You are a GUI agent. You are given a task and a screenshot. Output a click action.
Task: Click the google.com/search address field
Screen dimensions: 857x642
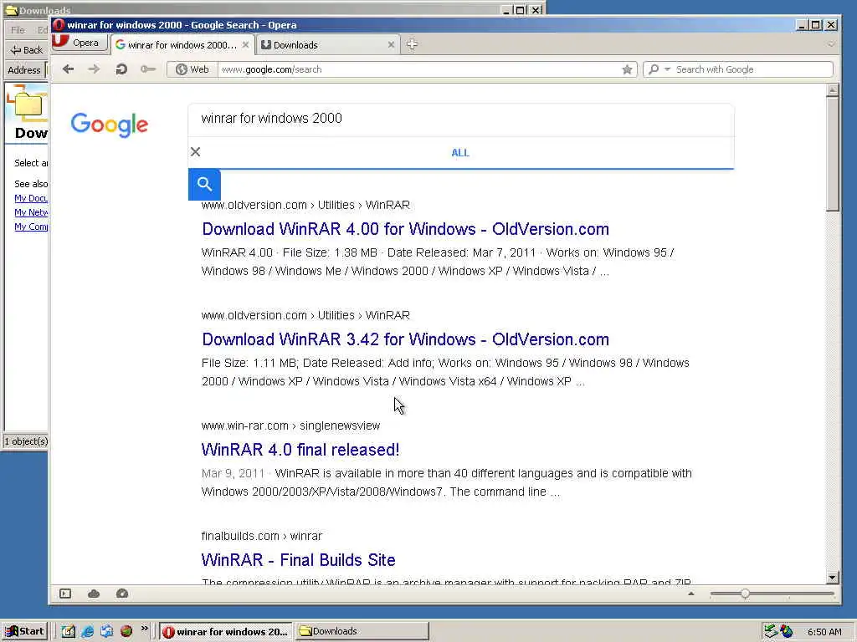tap(418, 69)
